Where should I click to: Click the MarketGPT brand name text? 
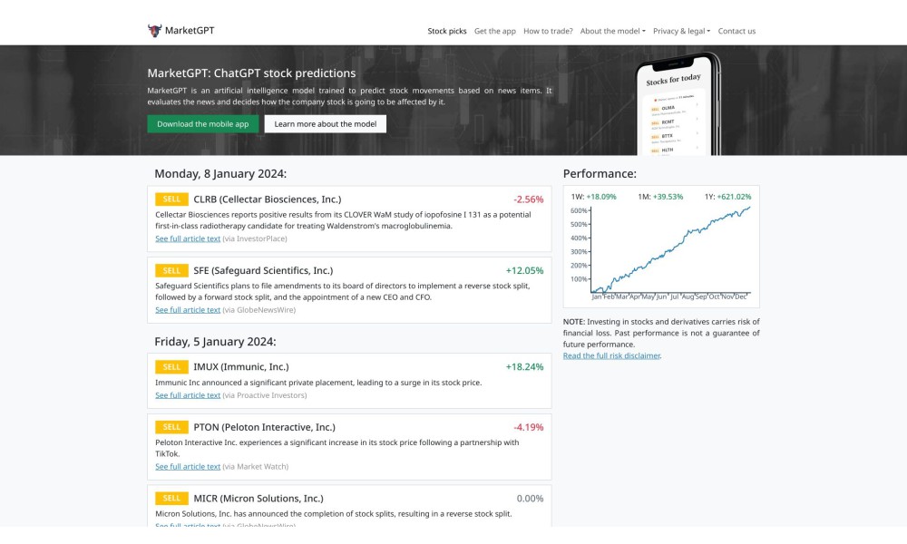190,31
